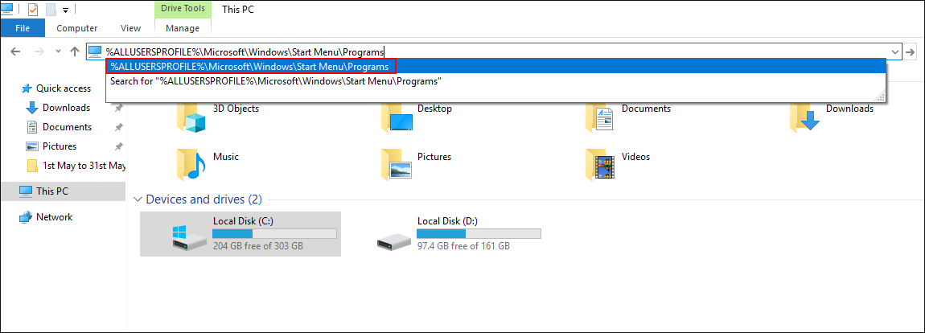Click Local Disk (C:) storage usage bar

[x=274, y=234]
